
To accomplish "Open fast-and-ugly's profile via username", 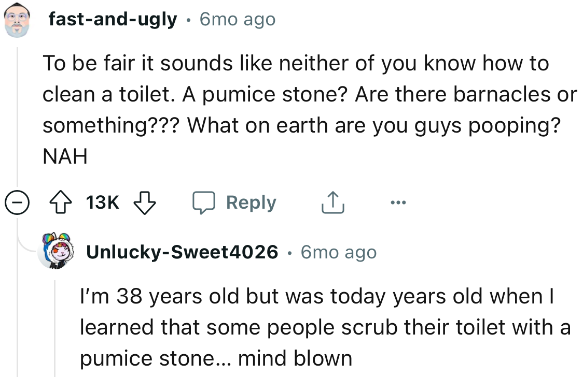I will point(112,19).
